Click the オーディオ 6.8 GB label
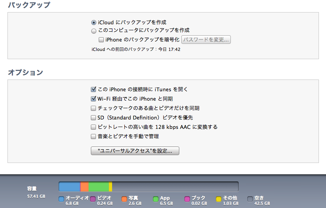Screen dimensions: 326x208 point(77,200)
